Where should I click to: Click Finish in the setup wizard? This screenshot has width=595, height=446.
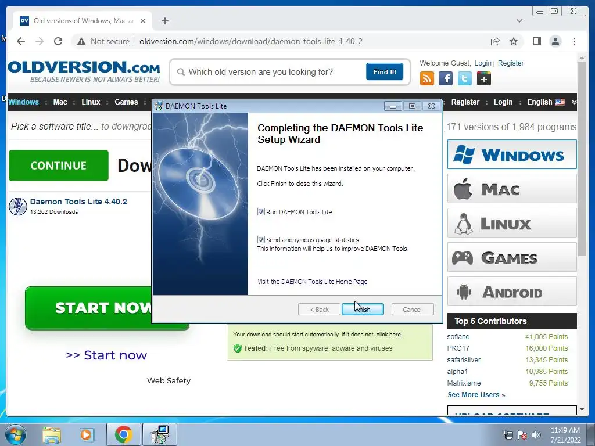click(x=363, y=310)
